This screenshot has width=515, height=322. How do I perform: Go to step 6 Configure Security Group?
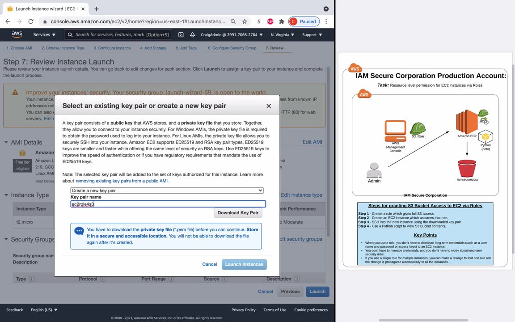(232, 48)
